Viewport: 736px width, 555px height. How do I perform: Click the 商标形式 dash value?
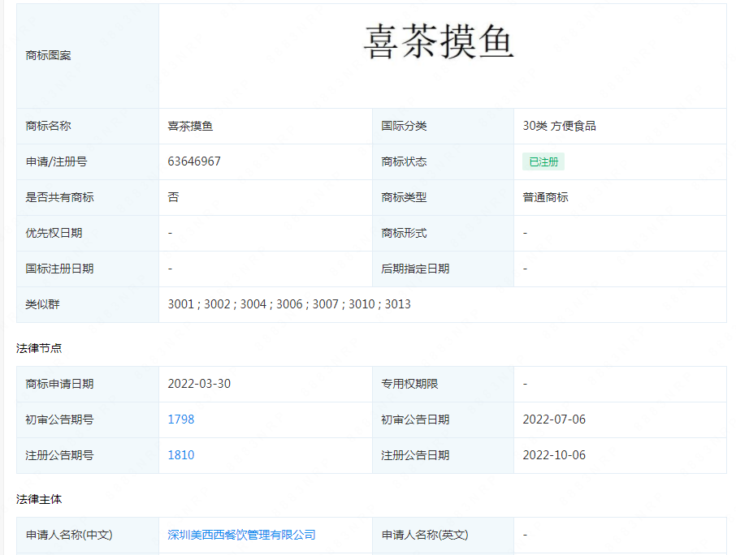point(525,233)
